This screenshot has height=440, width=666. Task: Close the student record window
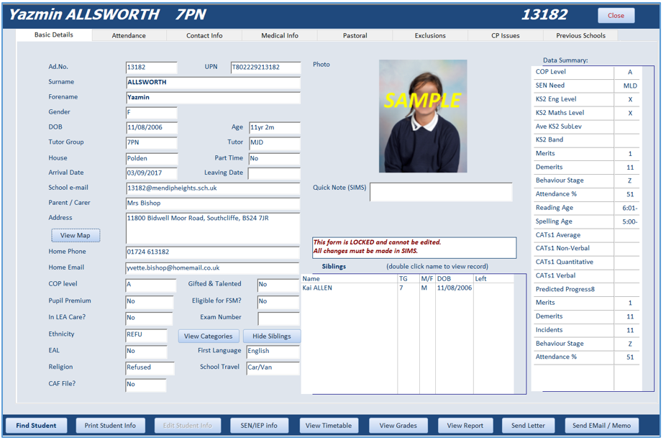point(616,15)
